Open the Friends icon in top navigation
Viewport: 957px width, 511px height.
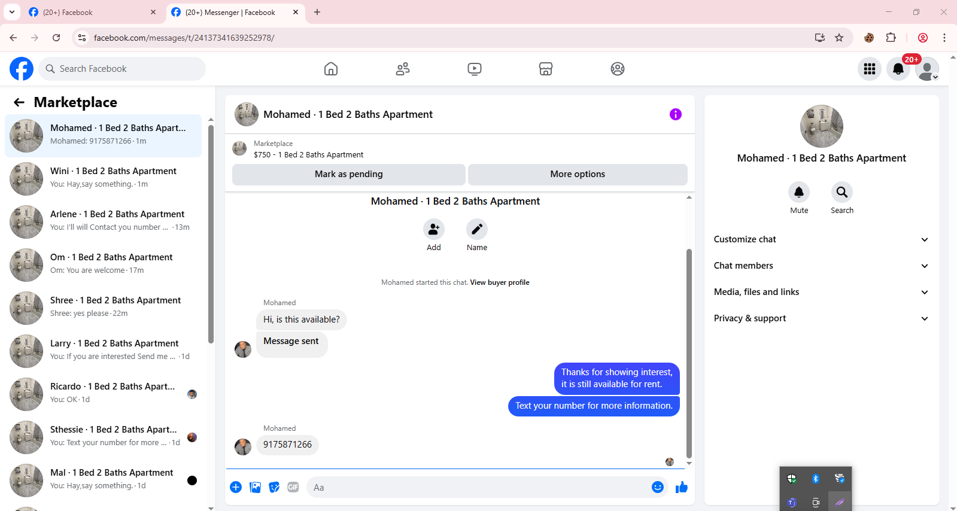click(x=403, y=69)
